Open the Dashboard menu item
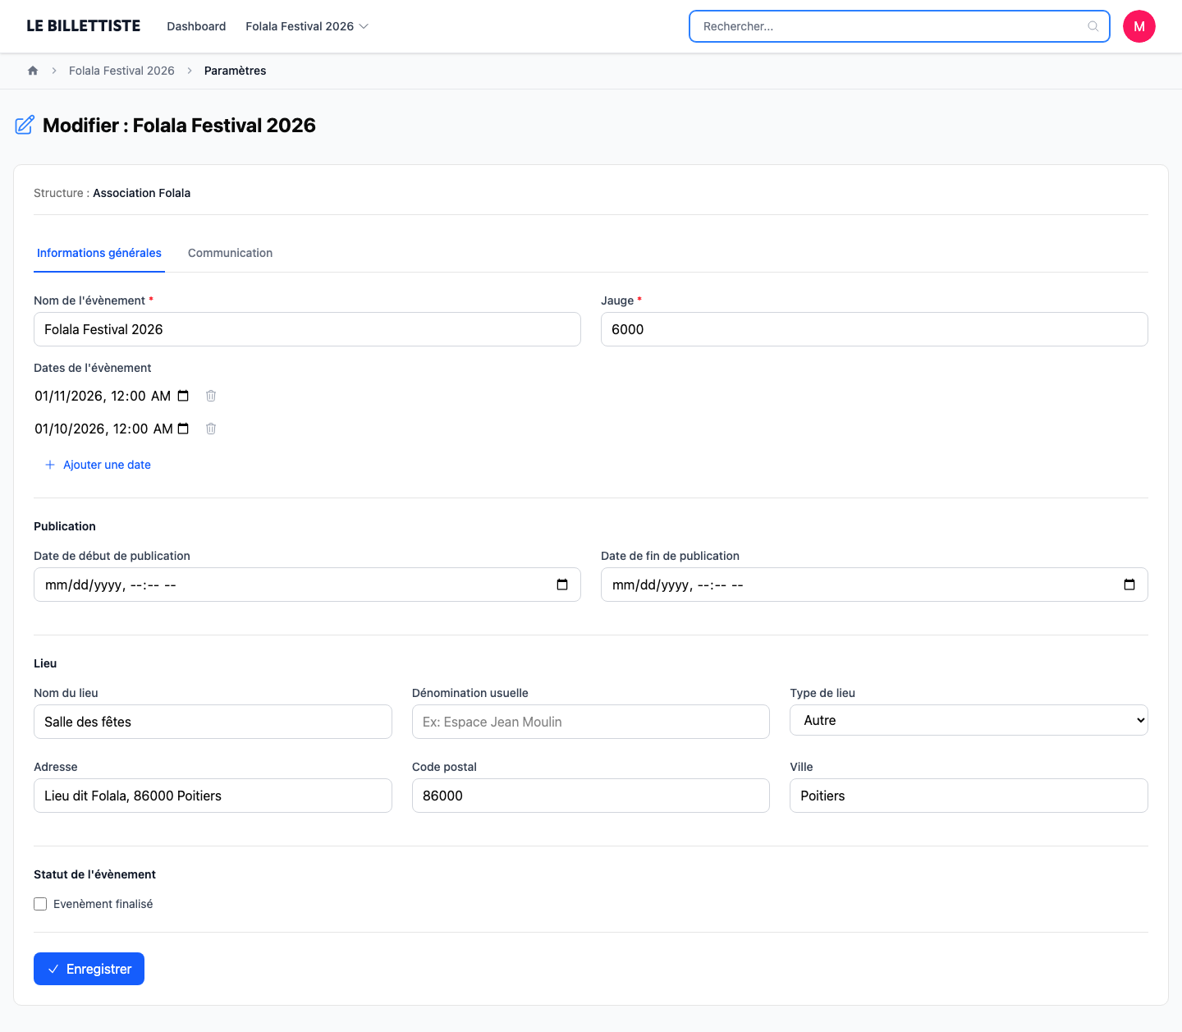Image resolution: width=1182 pixels, height=1032 pixels. pos(196,26)
